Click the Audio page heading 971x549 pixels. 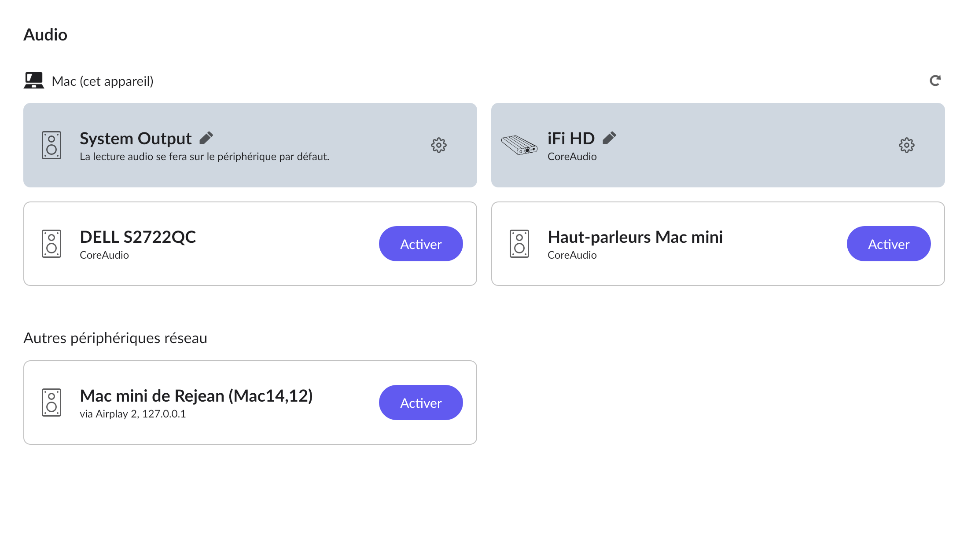(45, 35)
